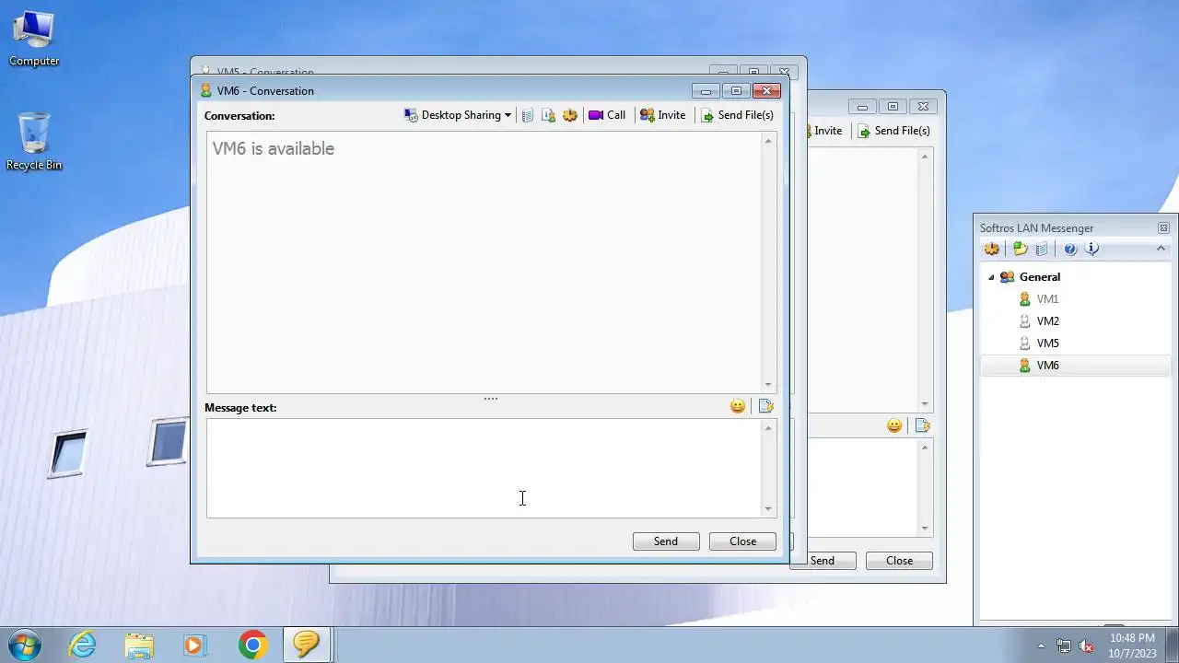
Task: Click Send File(s) in the background conversation window
Action: coord(893,131)
